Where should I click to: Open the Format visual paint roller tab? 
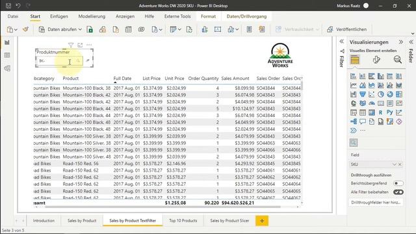[376, 60]
